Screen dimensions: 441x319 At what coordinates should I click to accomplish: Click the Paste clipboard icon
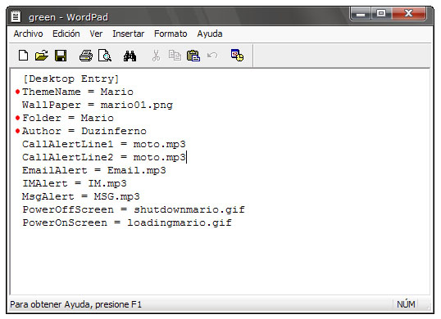tap(193, 56)
